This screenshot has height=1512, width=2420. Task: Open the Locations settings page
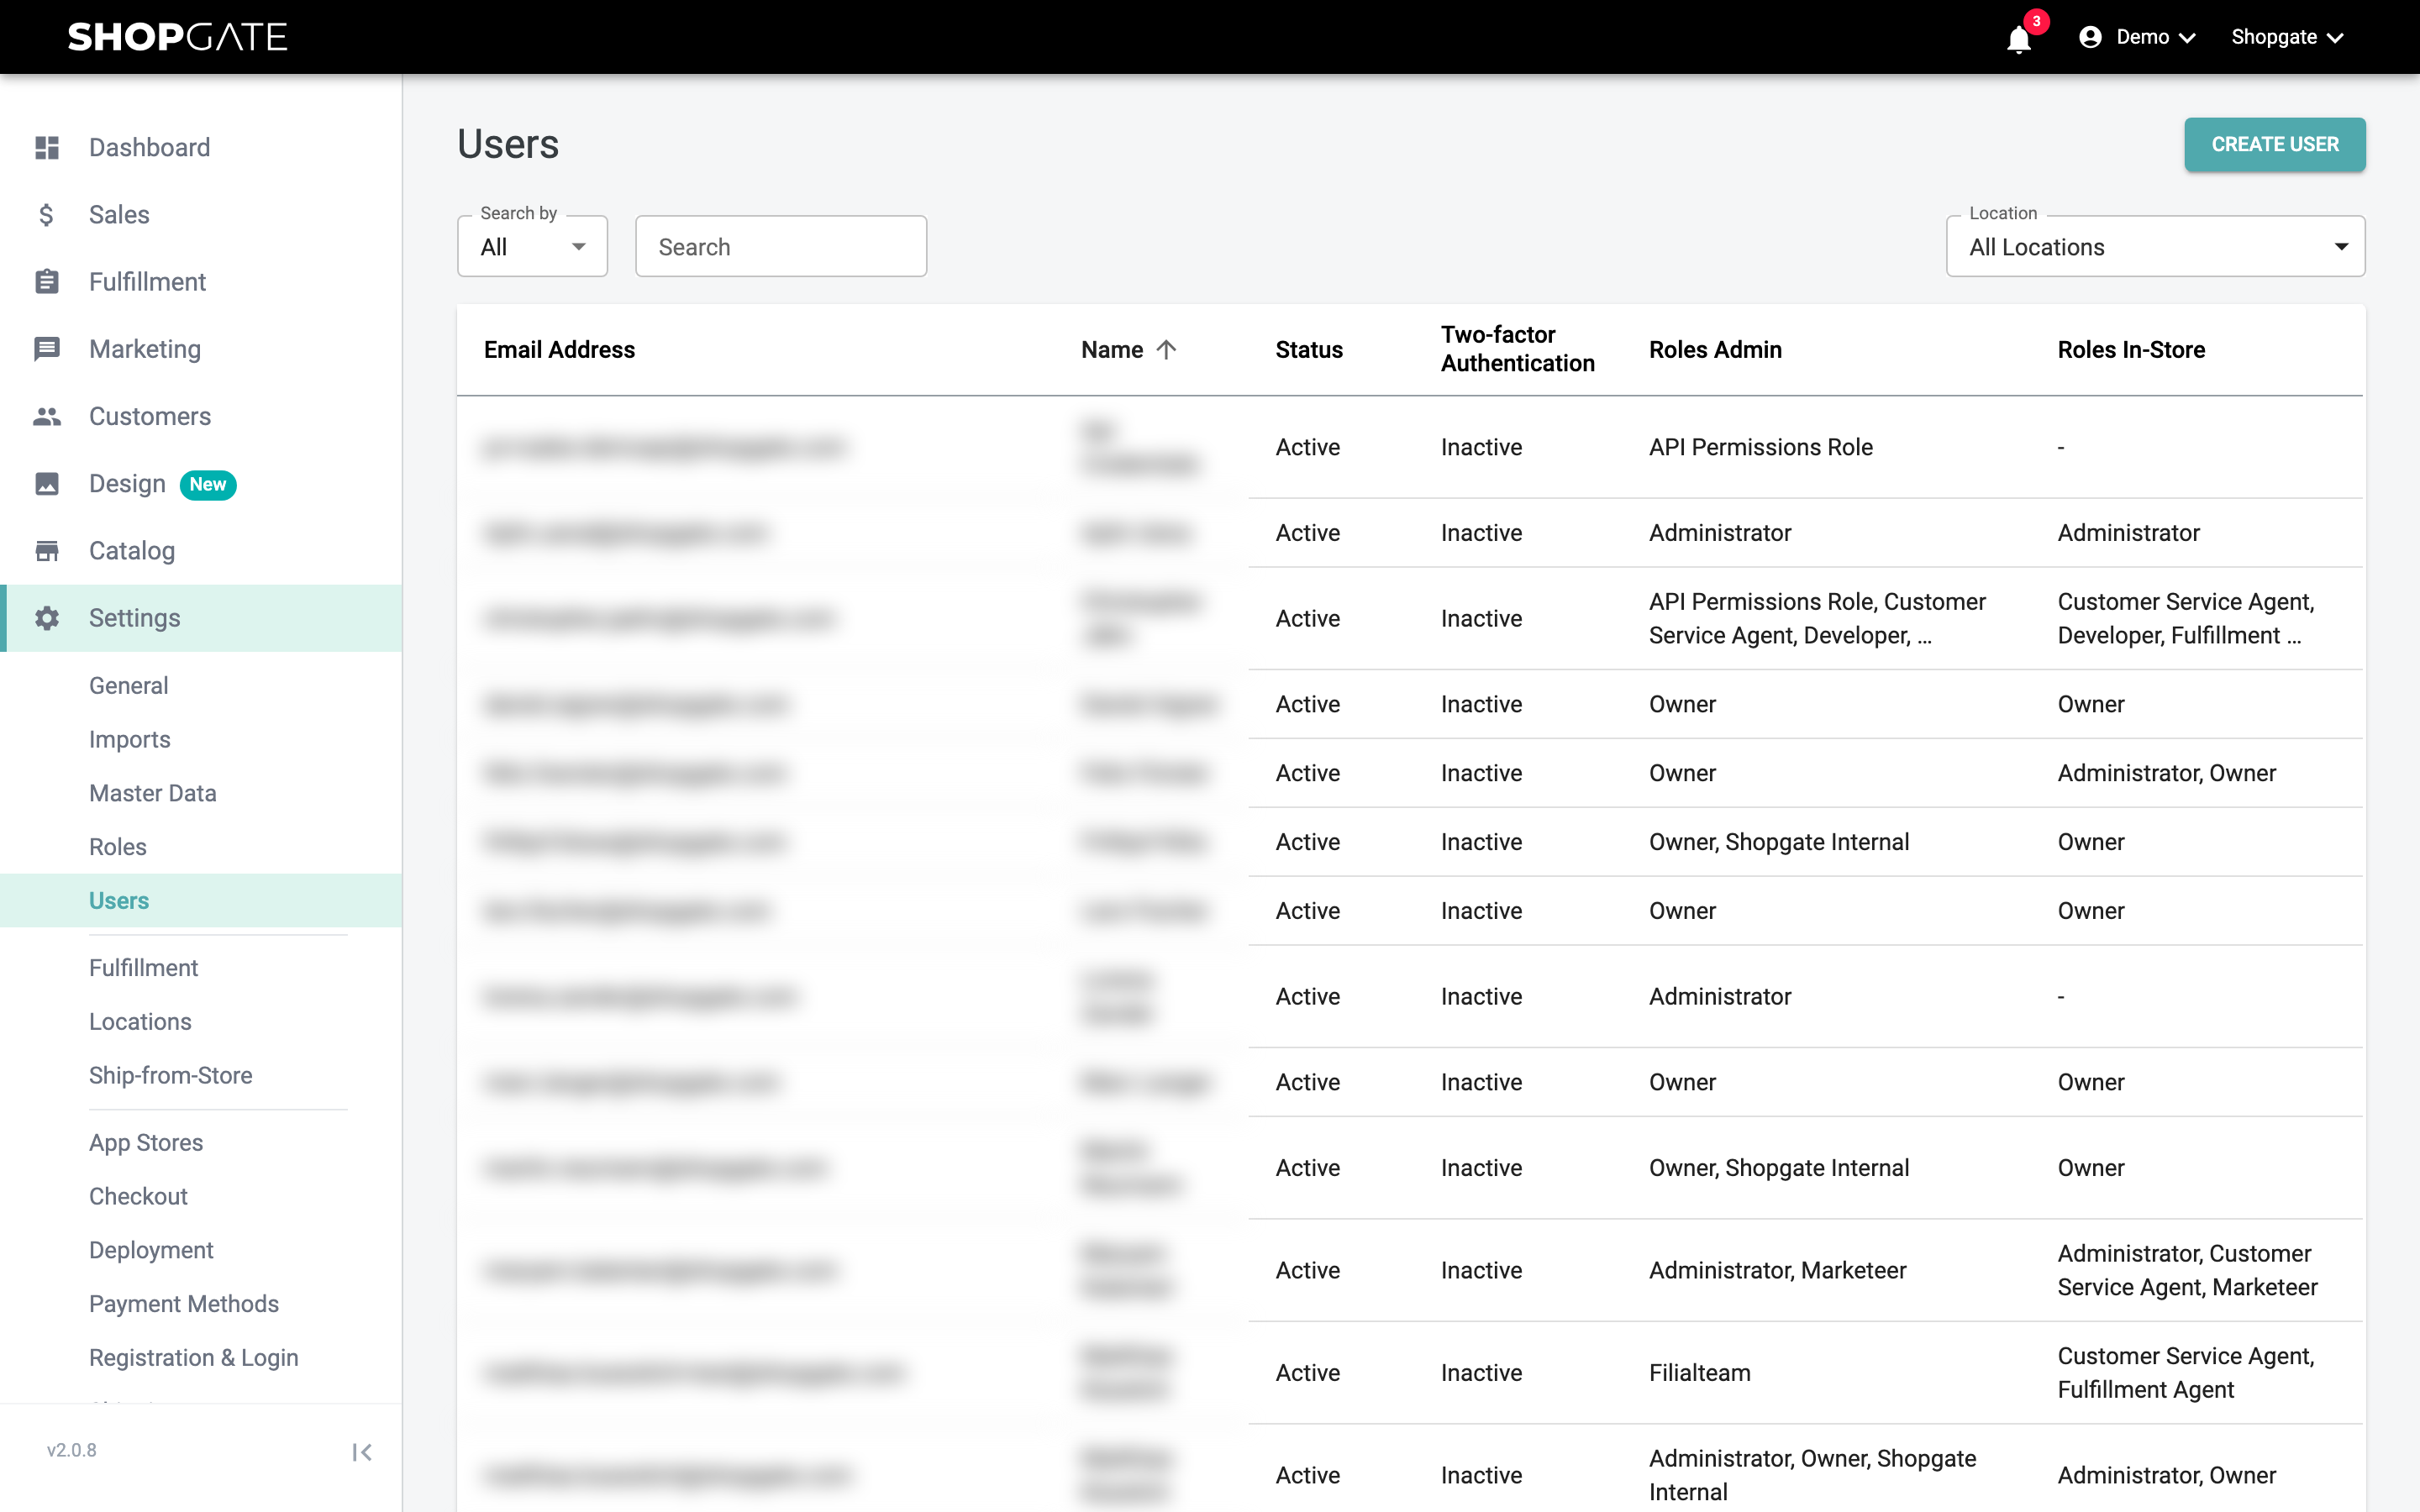click(140, 1021)
